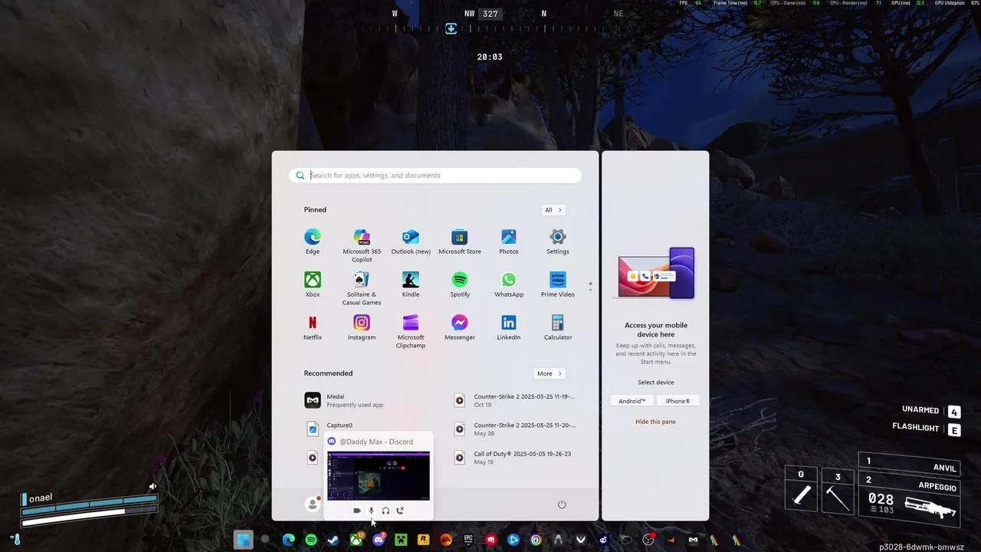981x552 pixels.
Task: Expand All pinned apps list
Action: [x=553, y=210]
